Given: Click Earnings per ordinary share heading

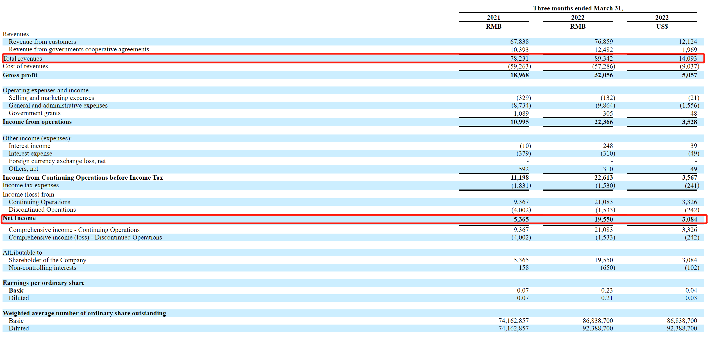Looking at the screenshot, I should tap(44, 283).
